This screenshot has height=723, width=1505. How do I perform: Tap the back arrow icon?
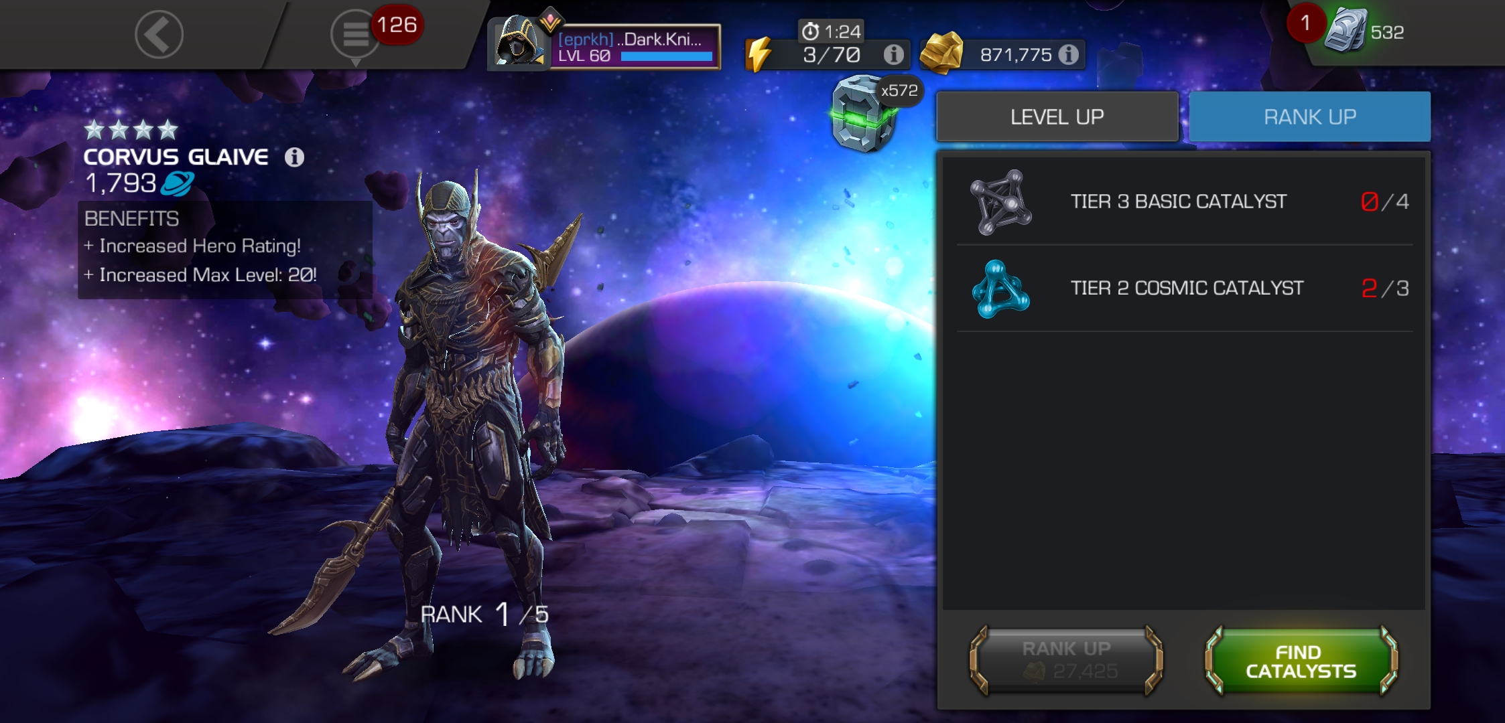[x=159, y=34]
